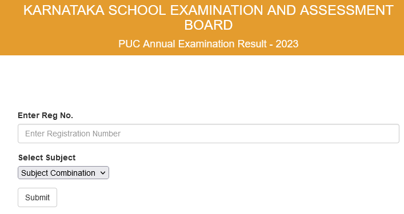
Task: Click the downward arrow in subject selector
Action: (103, 173)
